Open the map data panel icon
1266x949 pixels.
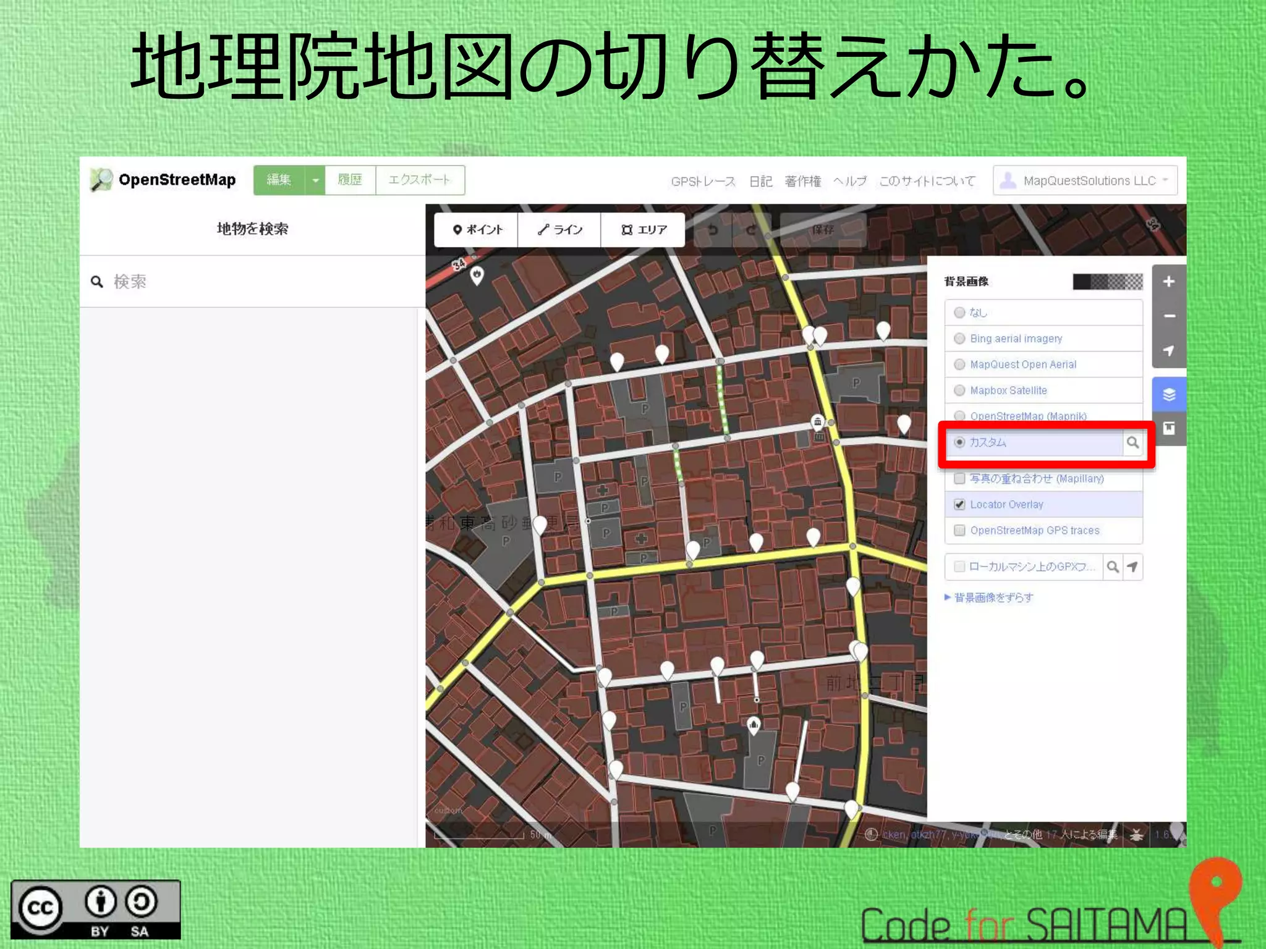1168,428
